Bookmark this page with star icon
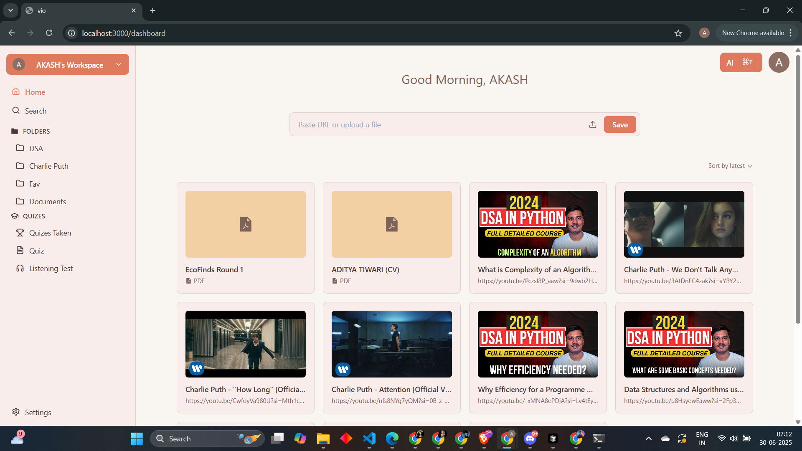The width and height of the screenshot is (802, 451). 678,33
